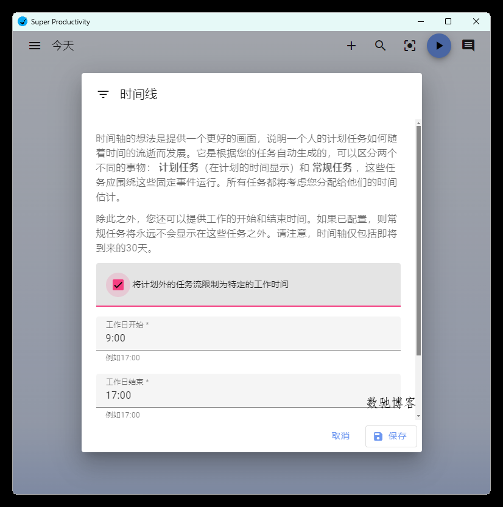Screen dimensions: 503x507
Task: Click the bold 计划任务 text
Action: pyautogui.click(x=178, y=167)
